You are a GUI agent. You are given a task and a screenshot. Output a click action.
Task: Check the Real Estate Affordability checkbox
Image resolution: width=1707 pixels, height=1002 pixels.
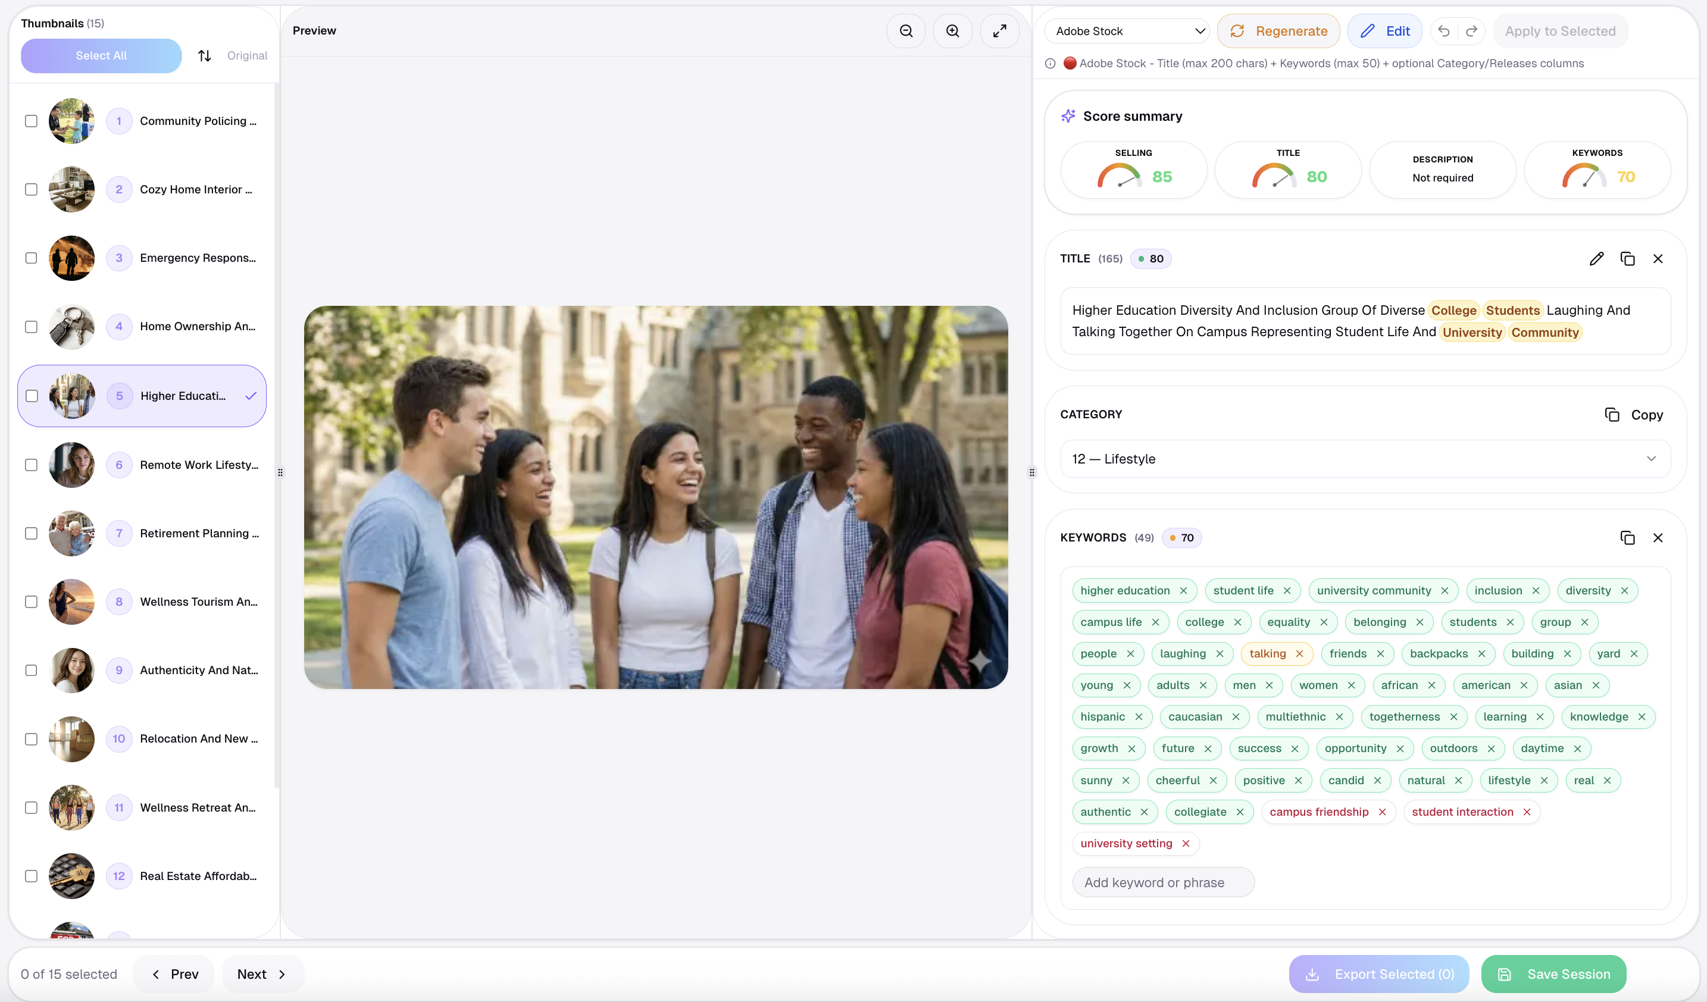(31, 876)
